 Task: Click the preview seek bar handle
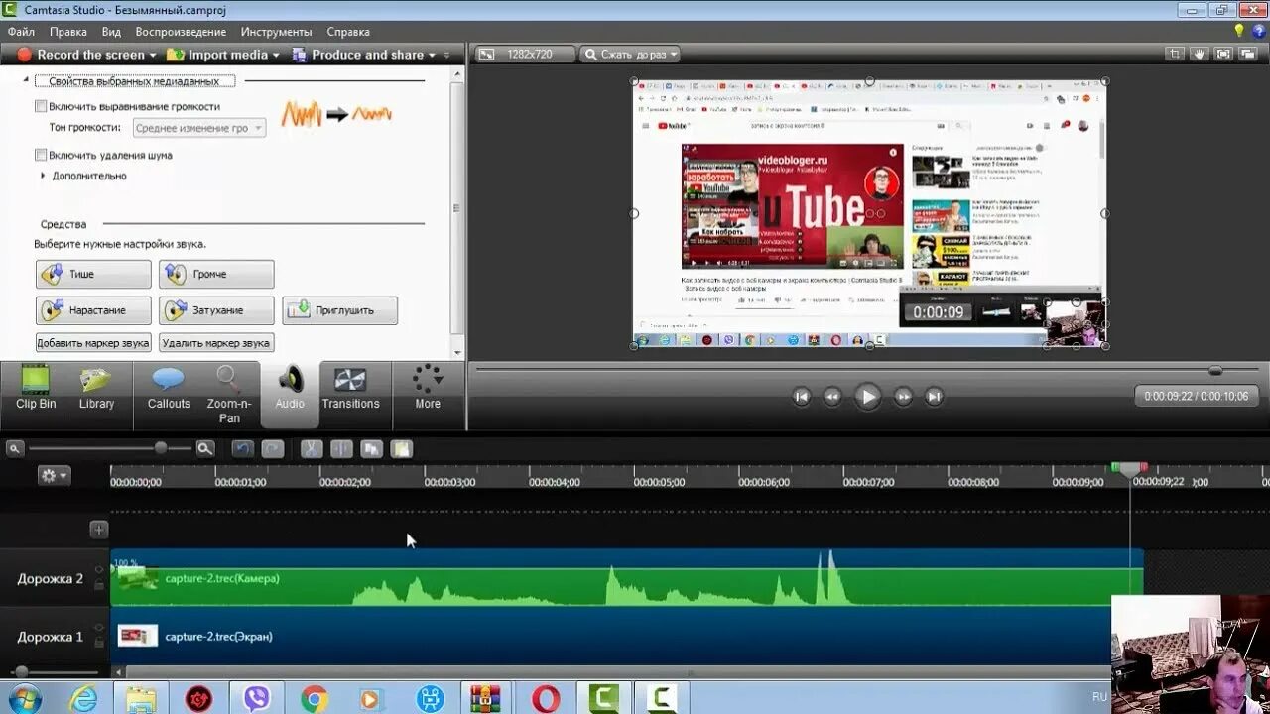1215,370
